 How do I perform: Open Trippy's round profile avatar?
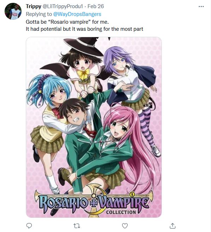(13, 11)
